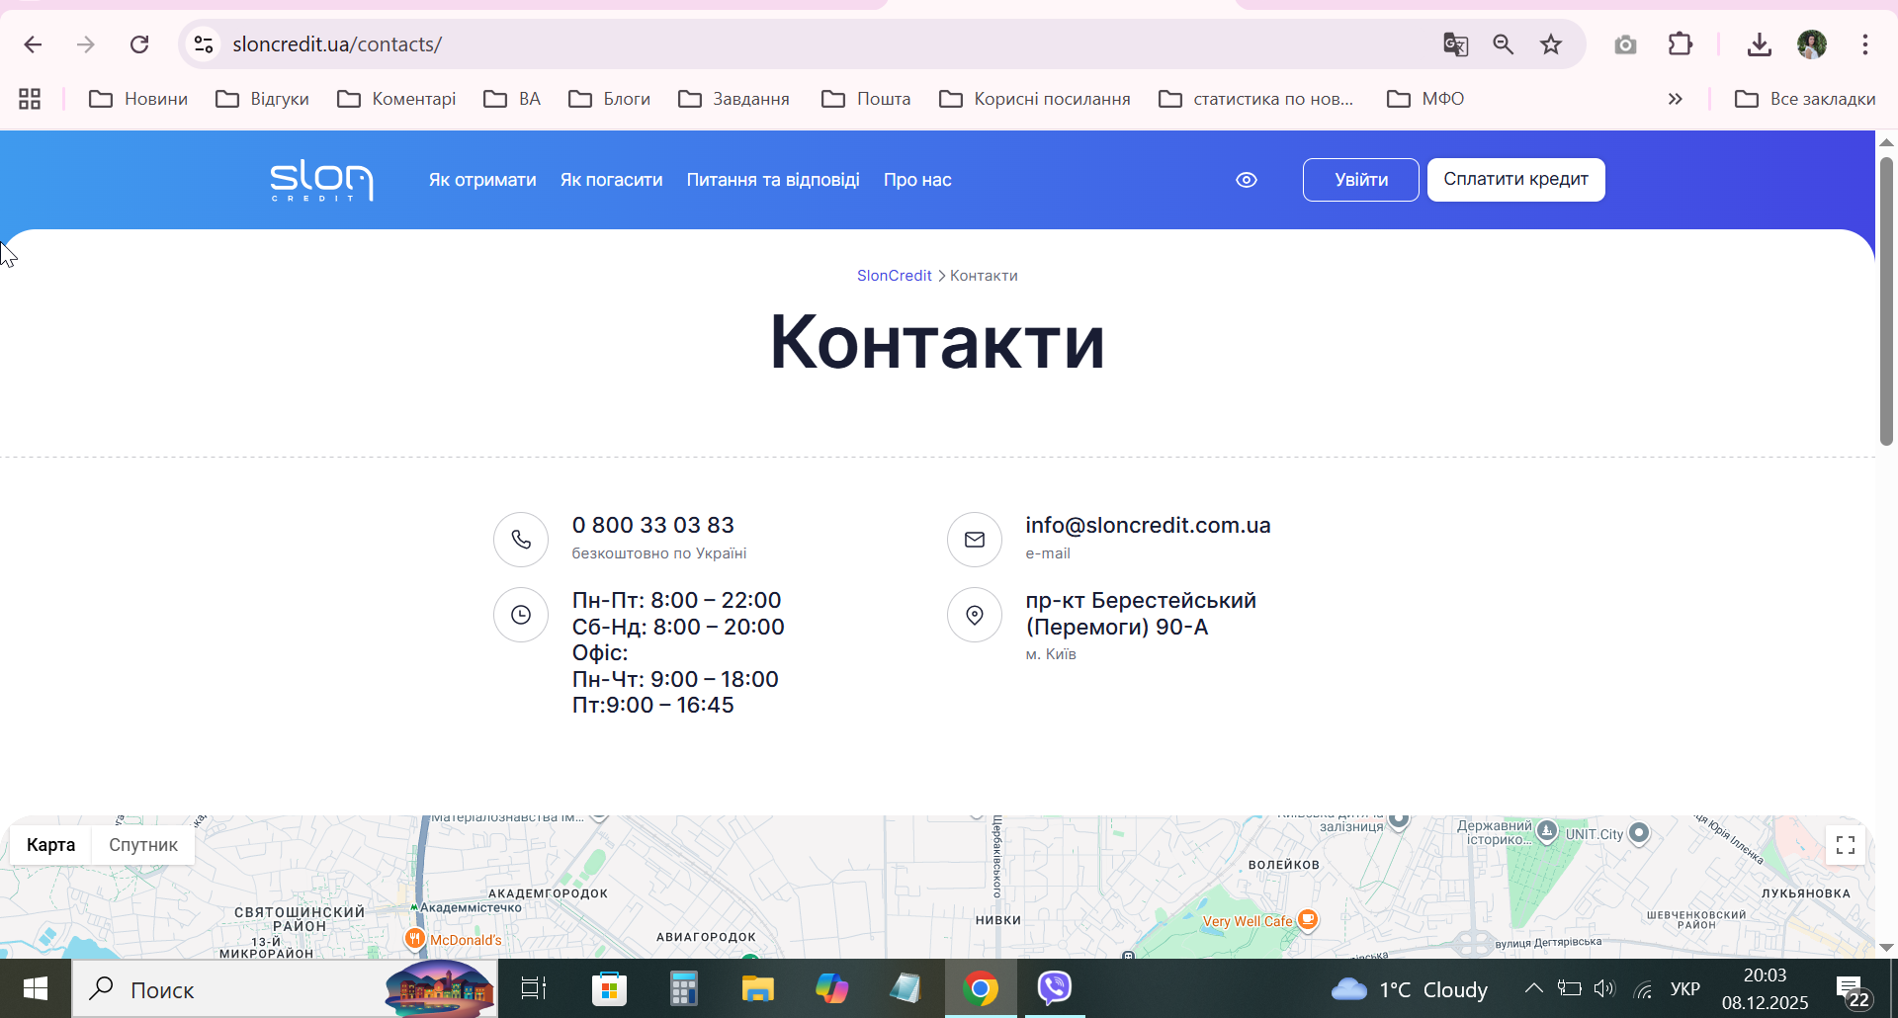Open the Chrome profile avatar

point(1812,44)
